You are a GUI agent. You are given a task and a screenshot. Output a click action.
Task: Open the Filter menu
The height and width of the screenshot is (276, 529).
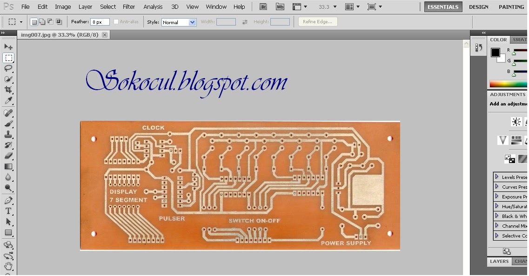click(128, 7)
